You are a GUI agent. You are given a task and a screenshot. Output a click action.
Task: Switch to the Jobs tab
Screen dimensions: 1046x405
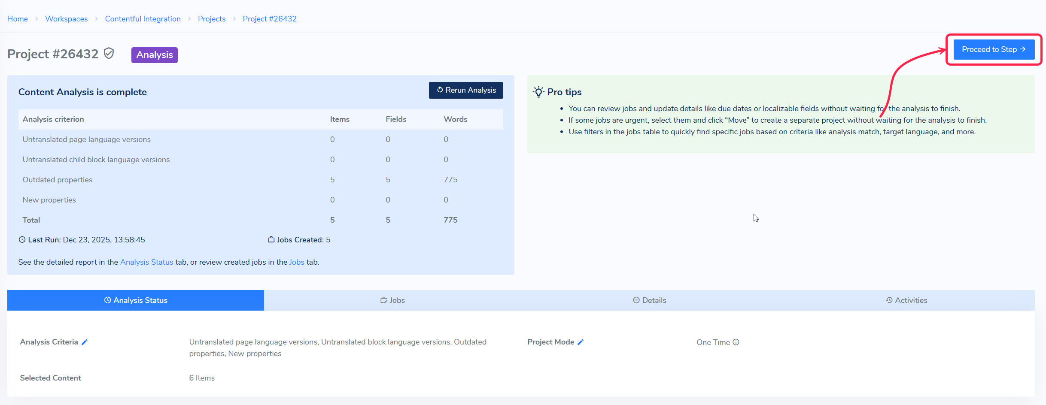coord(392,300)
